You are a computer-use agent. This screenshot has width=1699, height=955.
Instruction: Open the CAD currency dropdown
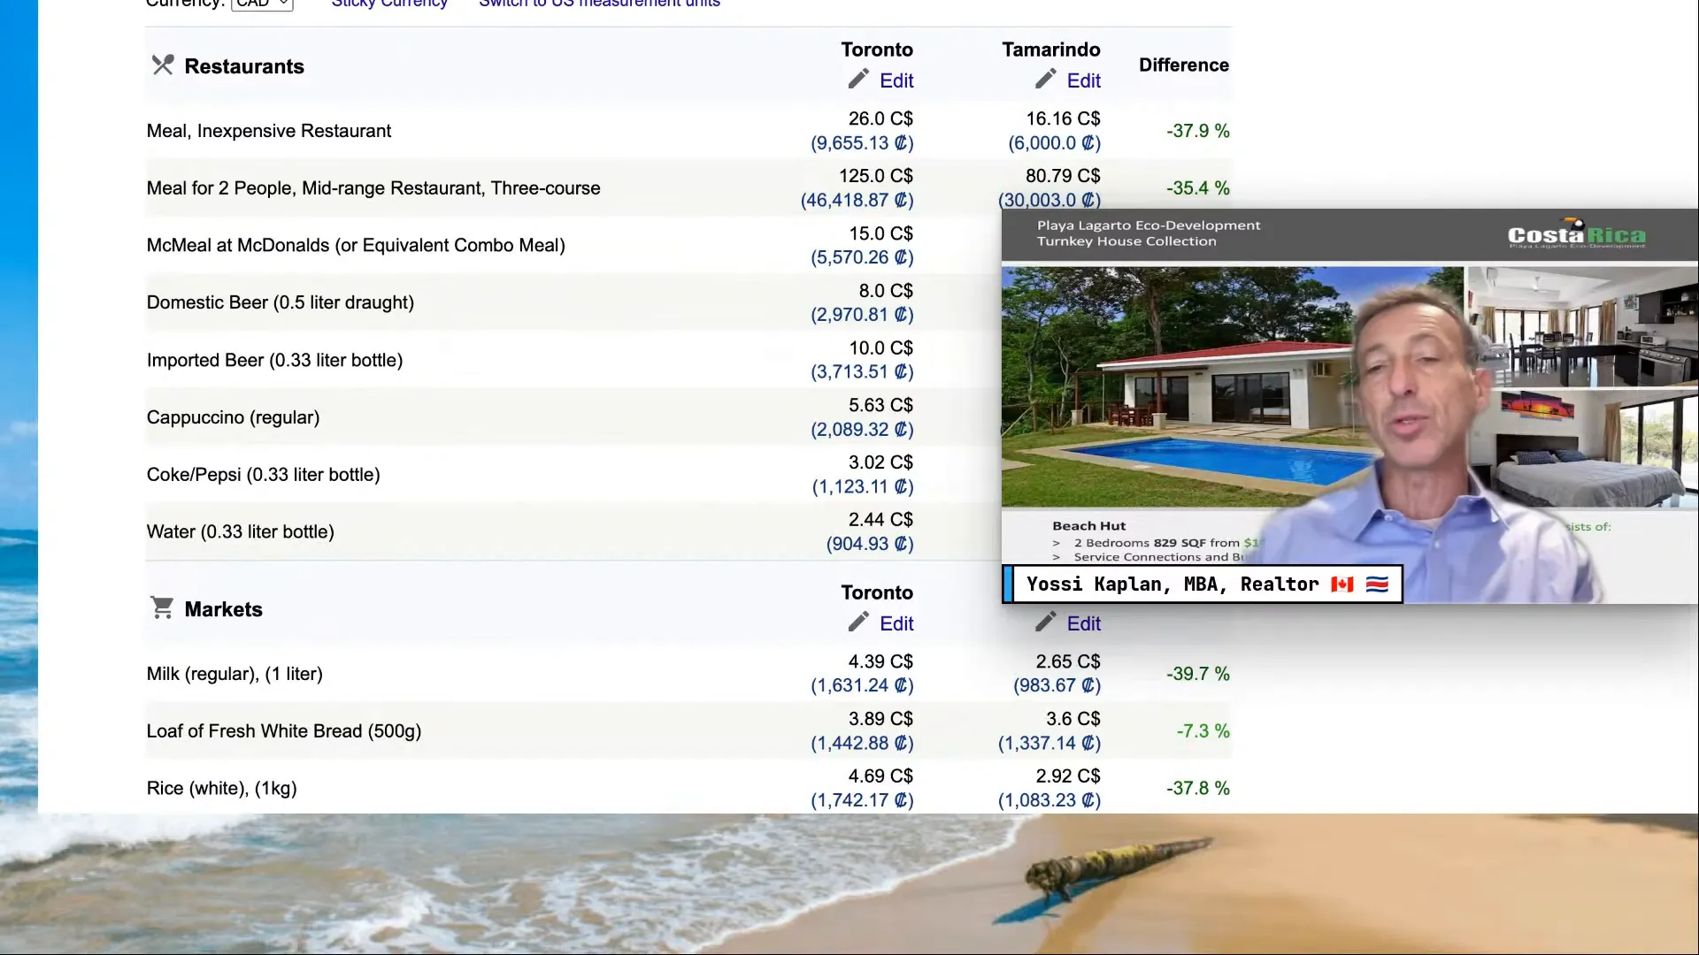262,4
